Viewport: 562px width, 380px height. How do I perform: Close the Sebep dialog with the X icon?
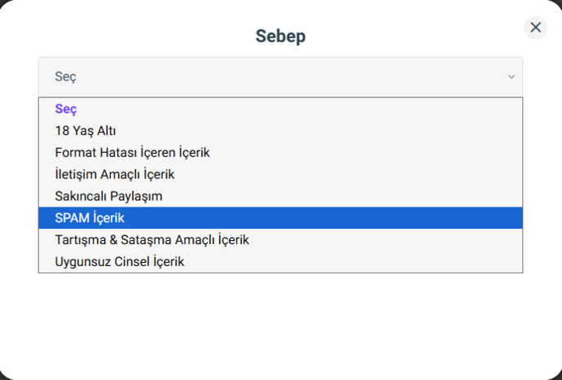(x=535, y=28)
